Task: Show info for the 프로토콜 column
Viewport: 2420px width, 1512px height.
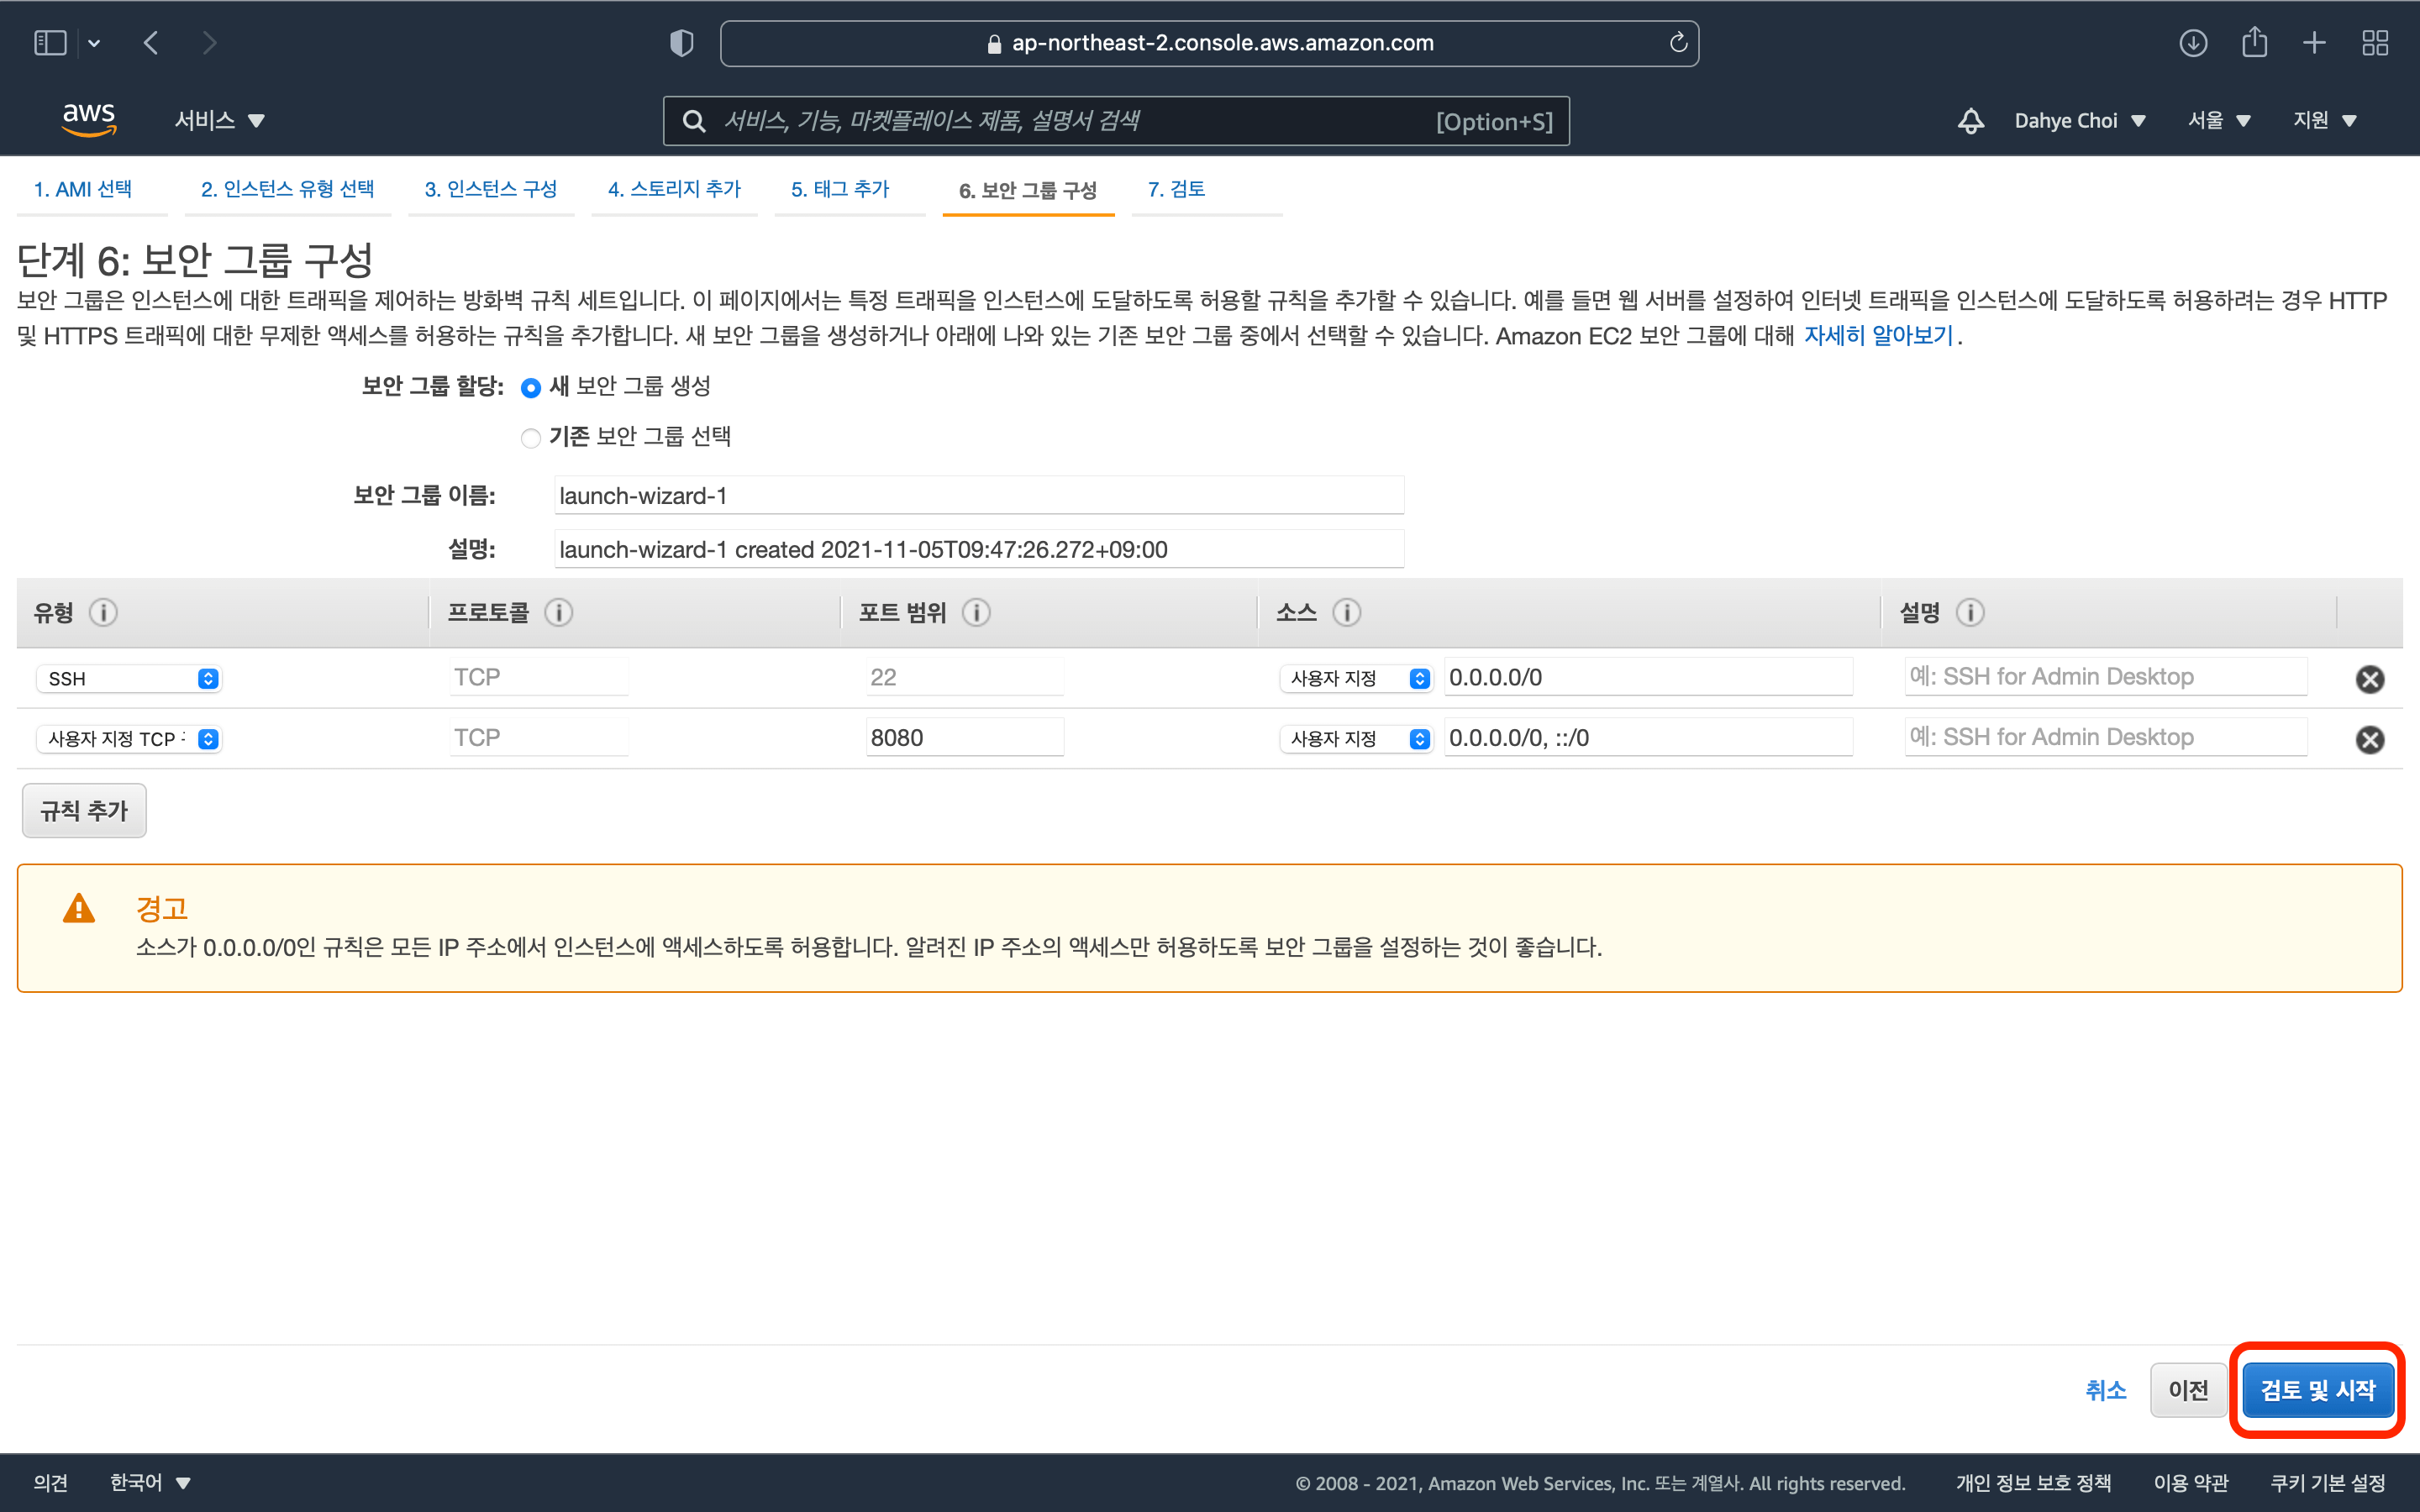Action: click(x=559, y=612)
